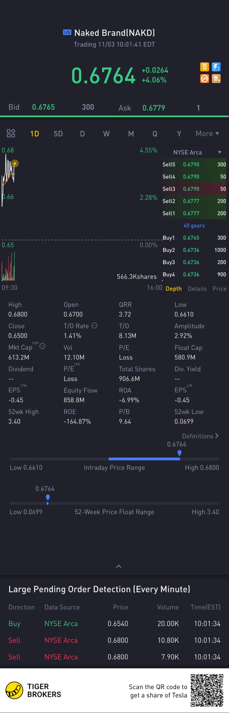This screenshot has height=713, width=229.
Task: Tap the volume bars chart
Action: tap(8, 266)
